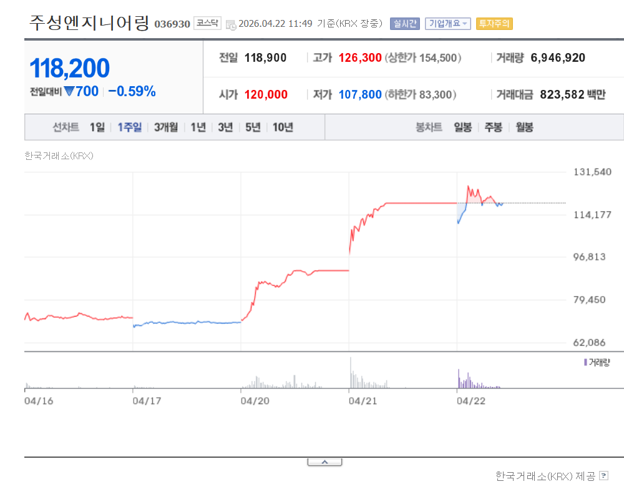
Task: Click the 코스닥 market label
Action: click(x=207, y=23)
